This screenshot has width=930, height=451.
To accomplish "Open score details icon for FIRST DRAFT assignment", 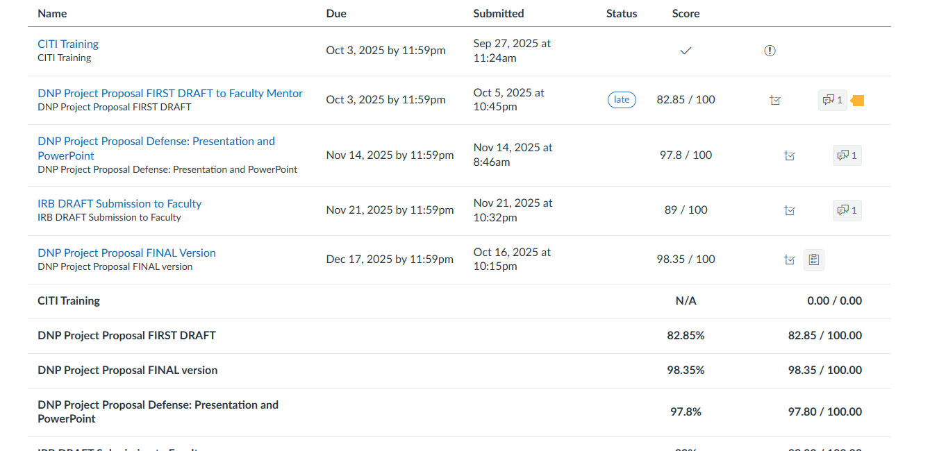I will 776,101.
